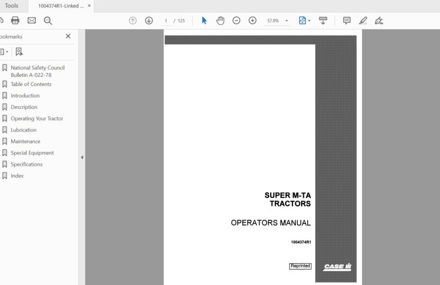The height and width of the screenshot is (285, 440).
Task: Click bookmark icon beside Table of Contents
Action: point(5,84)
